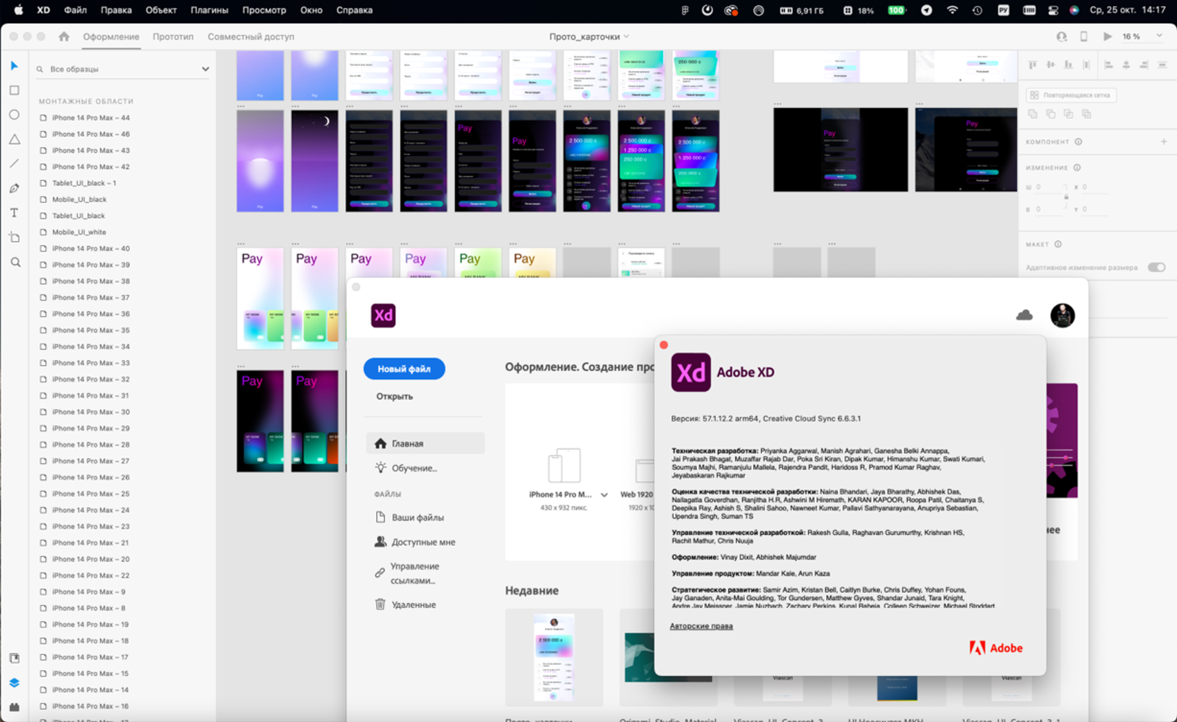Open the Файл menu

75,10
